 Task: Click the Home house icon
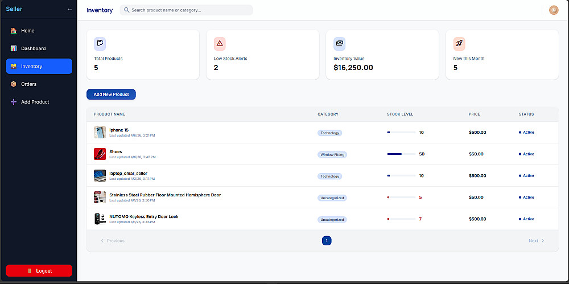pyautogui.click(x=14, y=31)
